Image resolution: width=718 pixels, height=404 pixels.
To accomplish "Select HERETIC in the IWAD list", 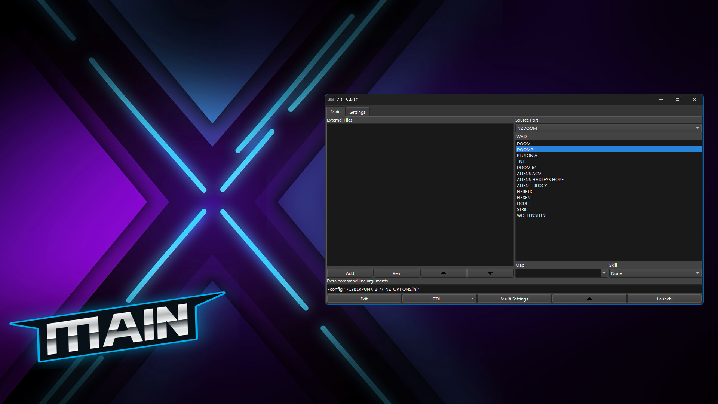I will point(525,191).
